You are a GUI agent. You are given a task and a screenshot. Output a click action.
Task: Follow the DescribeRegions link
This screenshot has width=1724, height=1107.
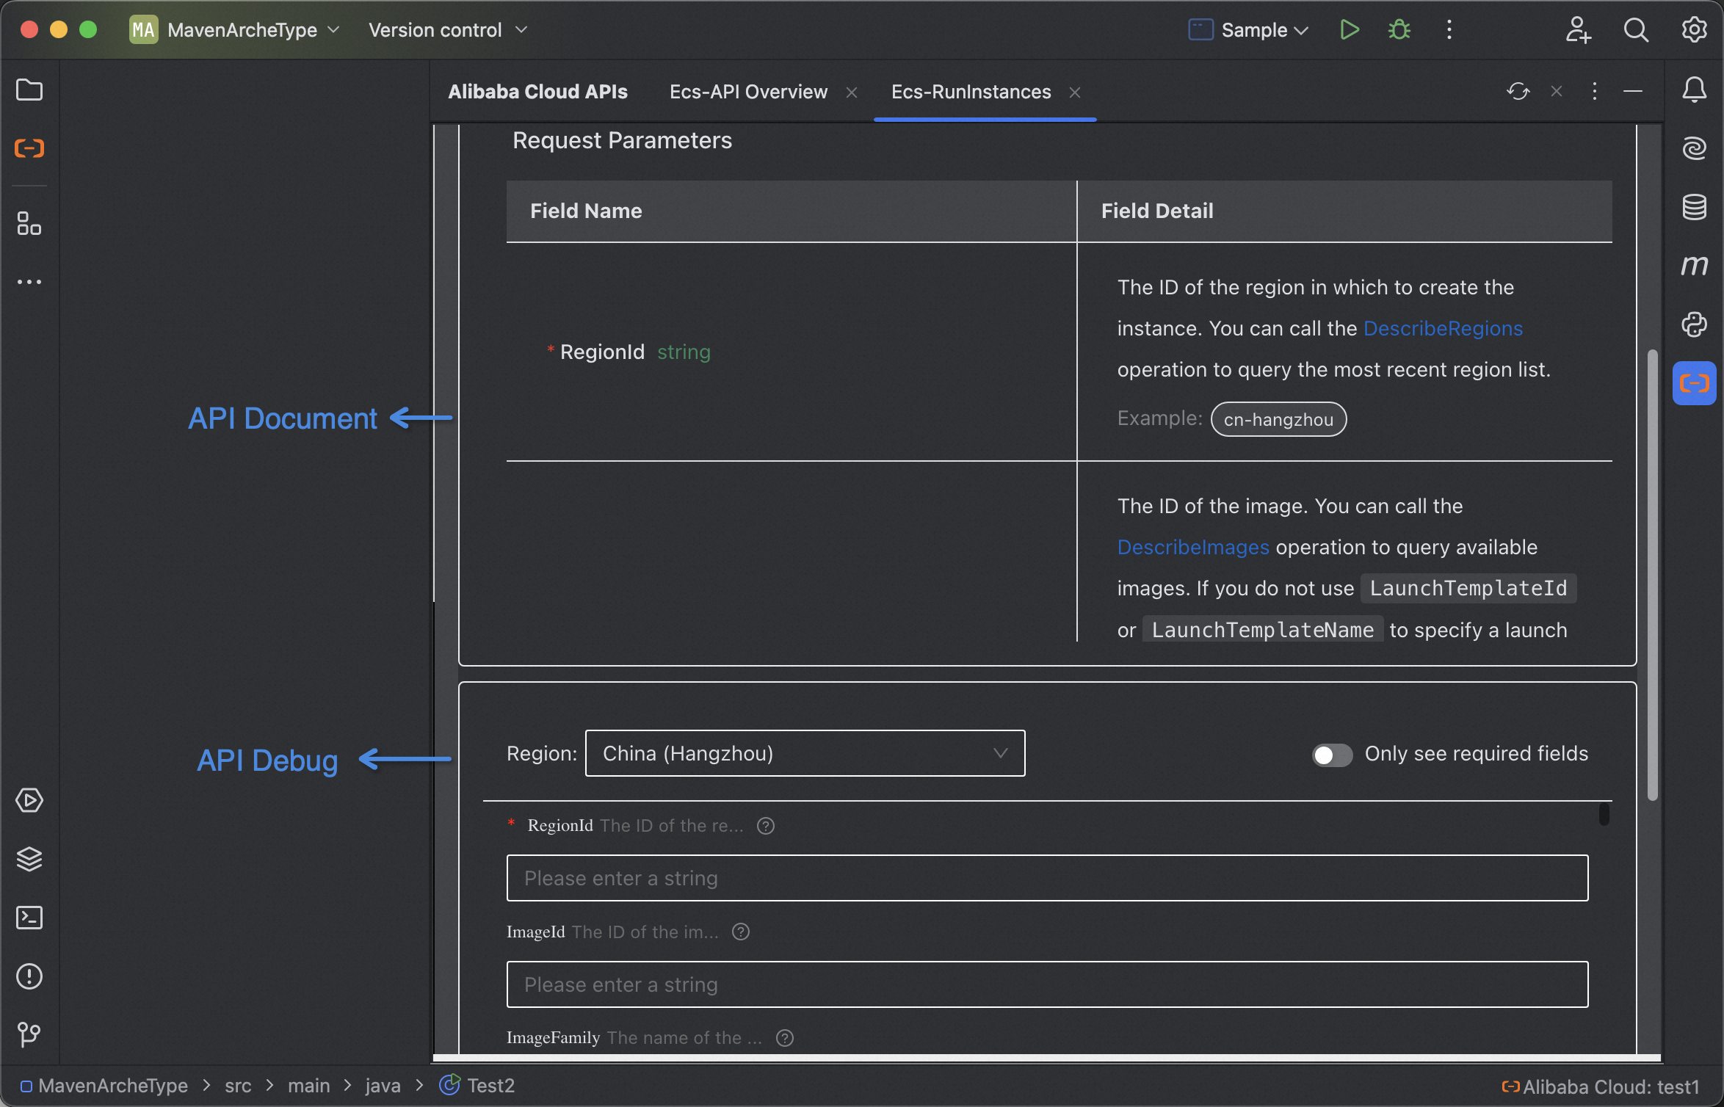tap(1443, 328)
